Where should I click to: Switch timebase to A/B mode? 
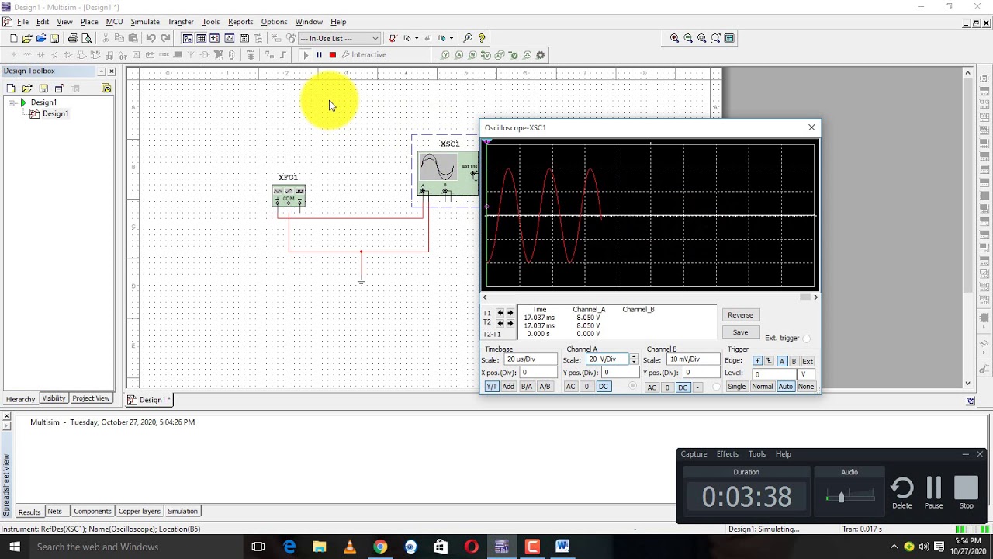click(545, 387)
